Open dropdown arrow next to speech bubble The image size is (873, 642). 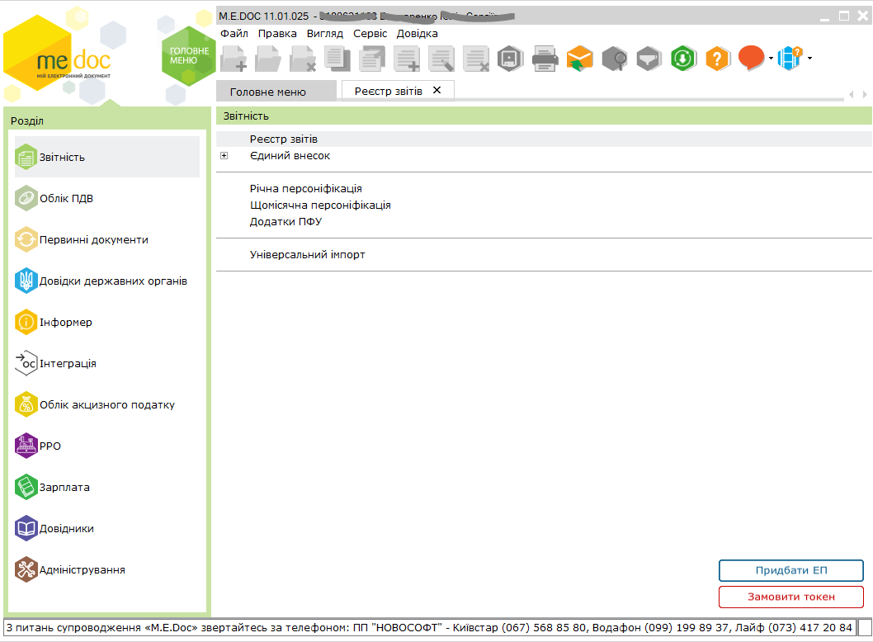(771, 59)
